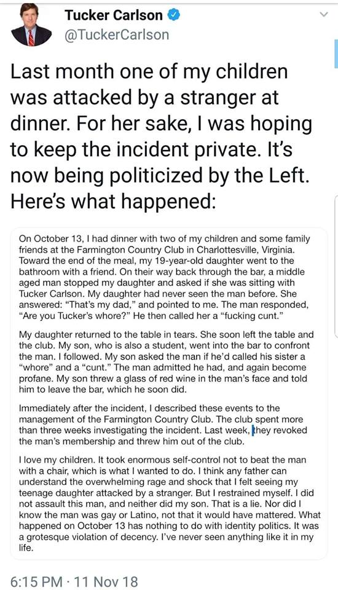The image size is (338, 590).
Task: Click the tweet's opening line 'Last month one of my children'
Action: pyautogui.click(x=149, y=71)
